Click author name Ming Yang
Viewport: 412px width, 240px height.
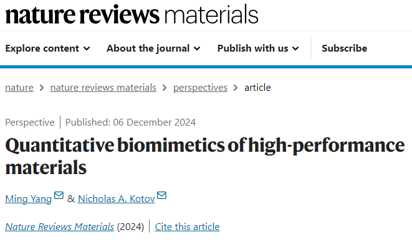pos(29,199)
